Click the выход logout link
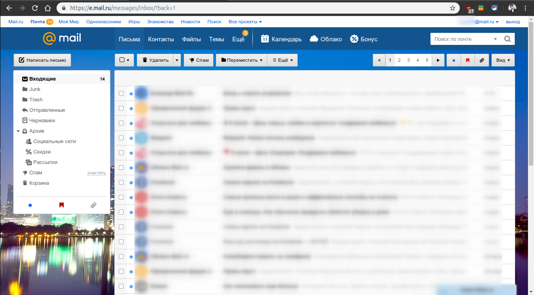 tap(513, 22)
